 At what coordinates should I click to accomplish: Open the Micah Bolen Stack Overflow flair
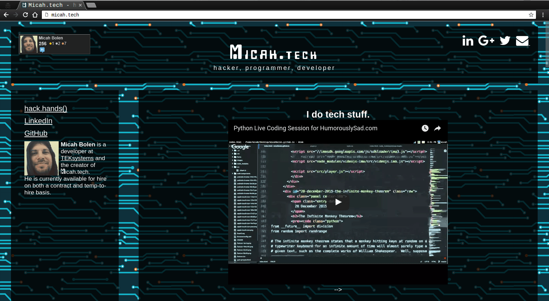55,44
